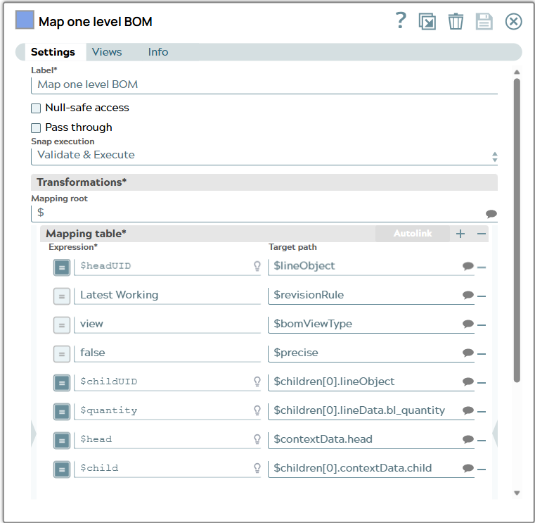Open comment bubble for $bomViewType target
The height and width of the screenshot is (523, 535).
(468, 324)
